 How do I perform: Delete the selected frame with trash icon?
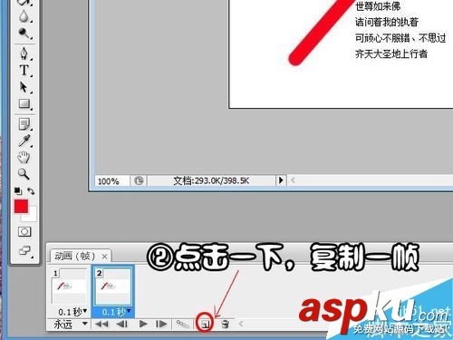[x=225, y=325]
